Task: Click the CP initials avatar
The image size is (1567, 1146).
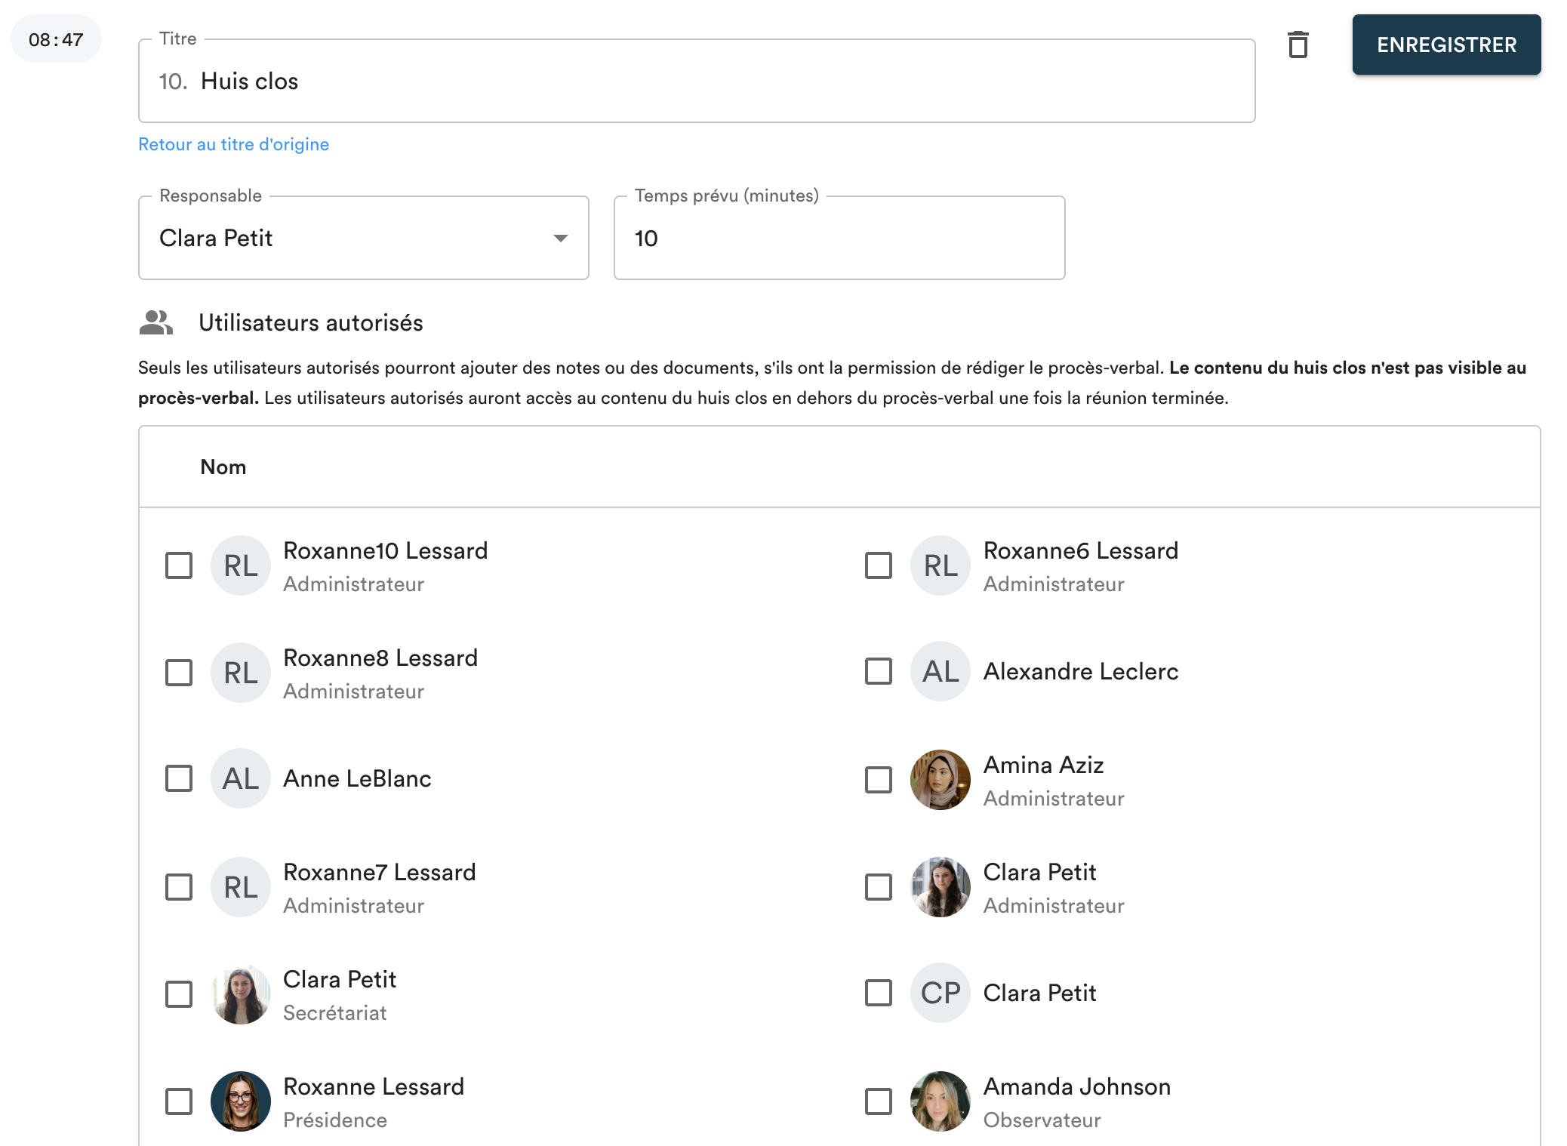Action: pos(940,993)
